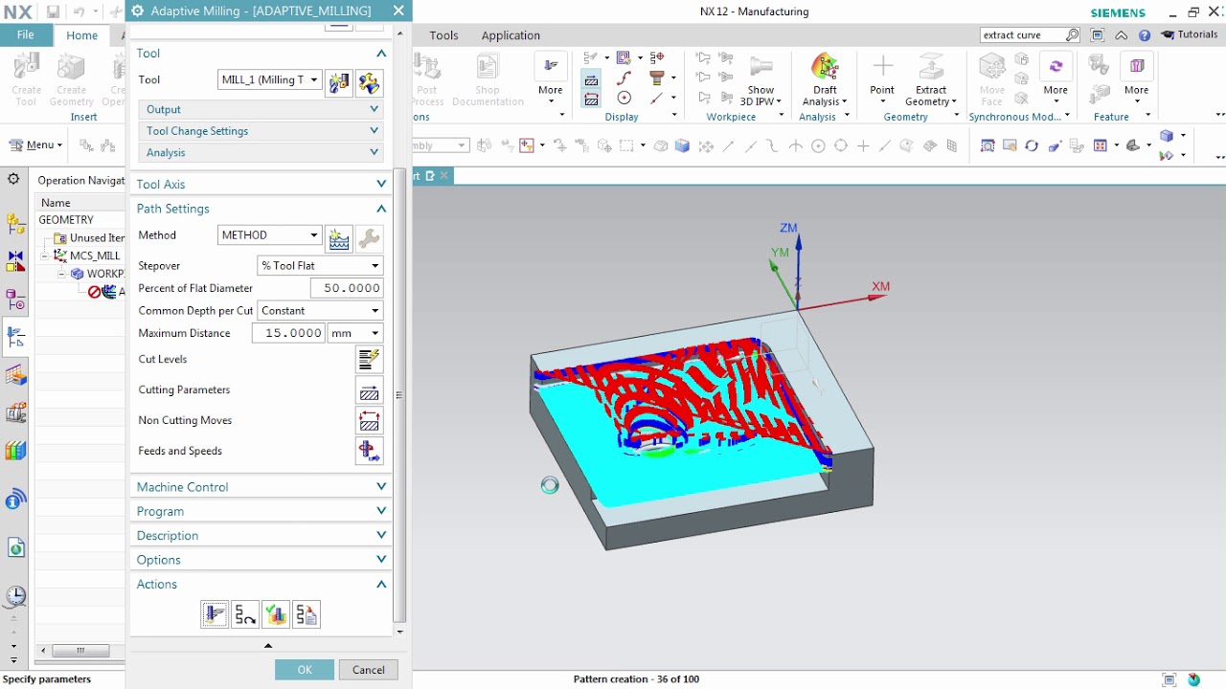This screenshot has width=1226, height=689.
Task: Toggle the upper highlighted tool path display icon
Action: point(591,80)
